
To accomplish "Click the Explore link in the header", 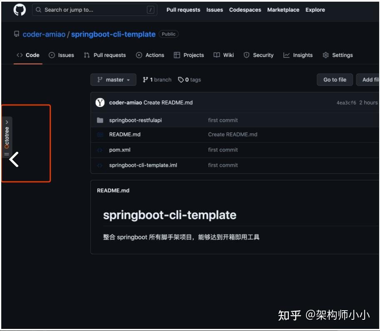I will click(315, 10).
